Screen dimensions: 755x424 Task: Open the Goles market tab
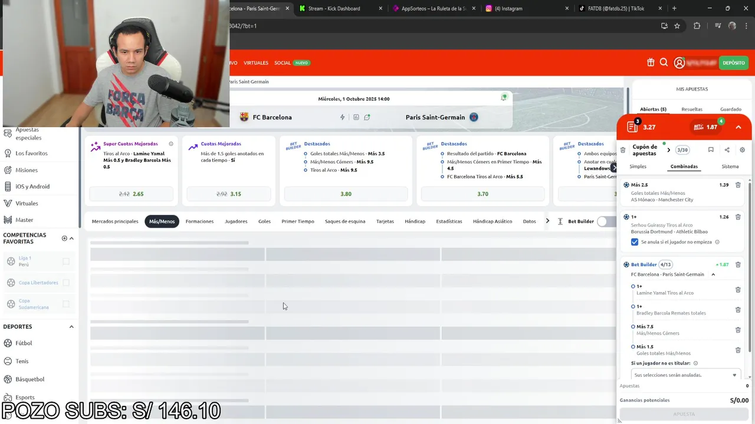click(264, 221)
